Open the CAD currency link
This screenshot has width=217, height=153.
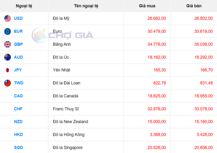[18, 96]
